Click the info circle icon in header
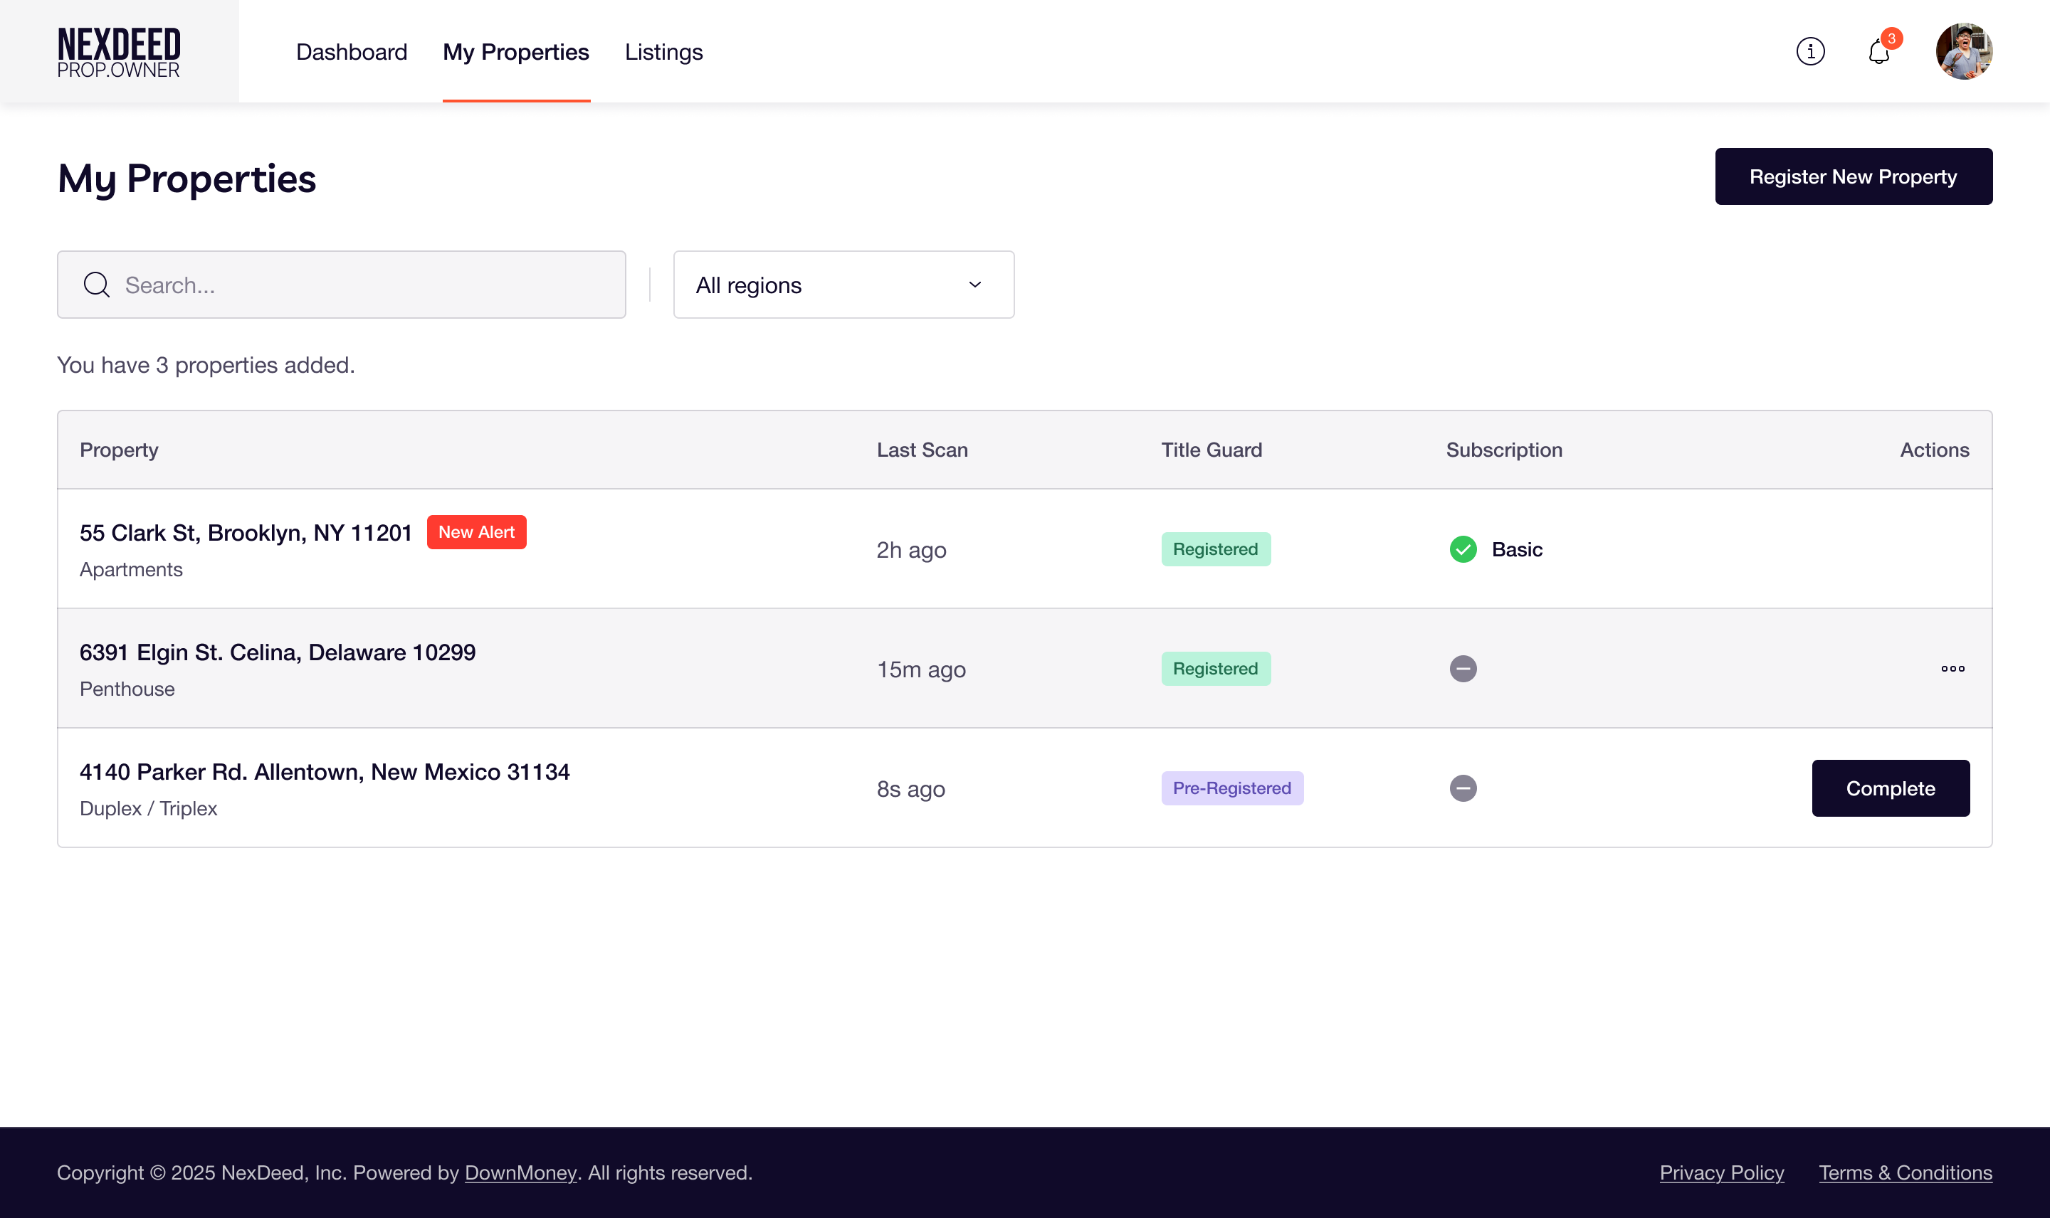2050x1218 pixels. click(1809, 52)
